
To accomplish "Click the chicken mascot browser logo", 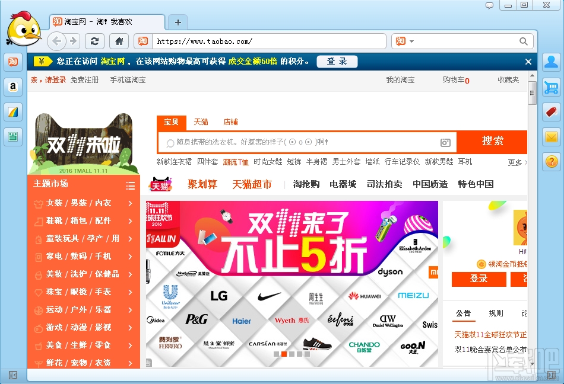I will click(24, 28).
